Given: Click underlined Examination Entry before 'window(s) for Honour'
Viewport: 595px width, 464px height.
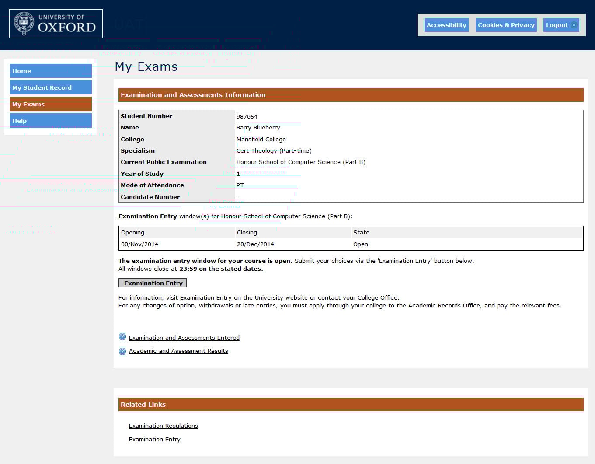Looking at the screenshot, I should [148, 216].
